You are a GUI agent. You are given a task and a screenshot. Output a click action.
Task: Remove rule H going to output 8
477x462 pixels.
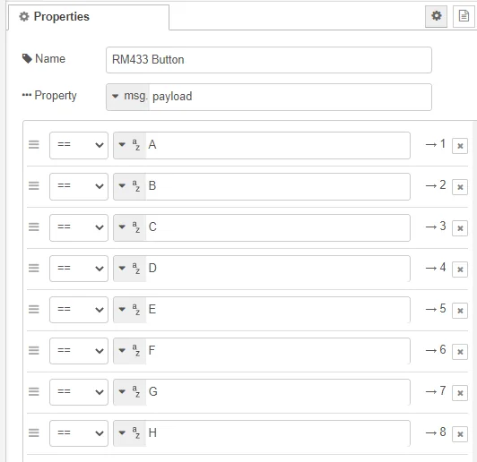(460, 434)
